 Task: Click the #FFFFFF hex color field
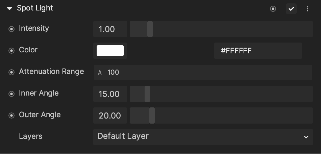coord(258,51)
